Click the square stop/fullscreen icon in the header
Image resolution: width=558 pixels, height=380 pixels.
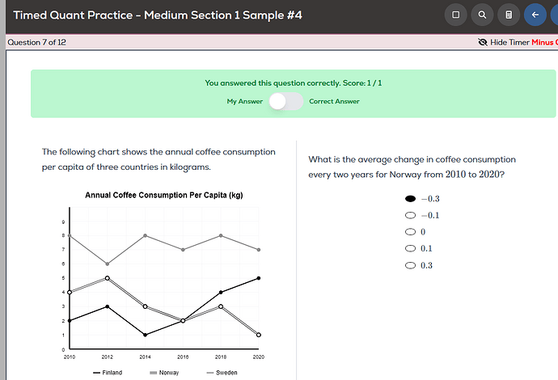456,15
